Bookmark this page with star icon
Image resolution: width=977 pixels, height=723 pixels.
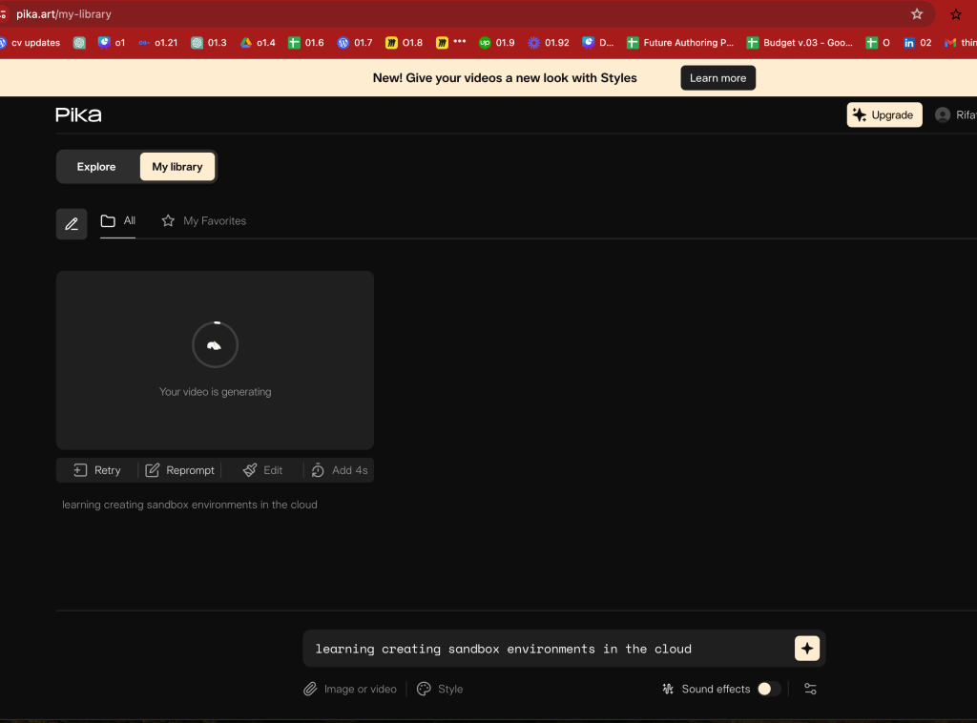[x=917, y=13]
